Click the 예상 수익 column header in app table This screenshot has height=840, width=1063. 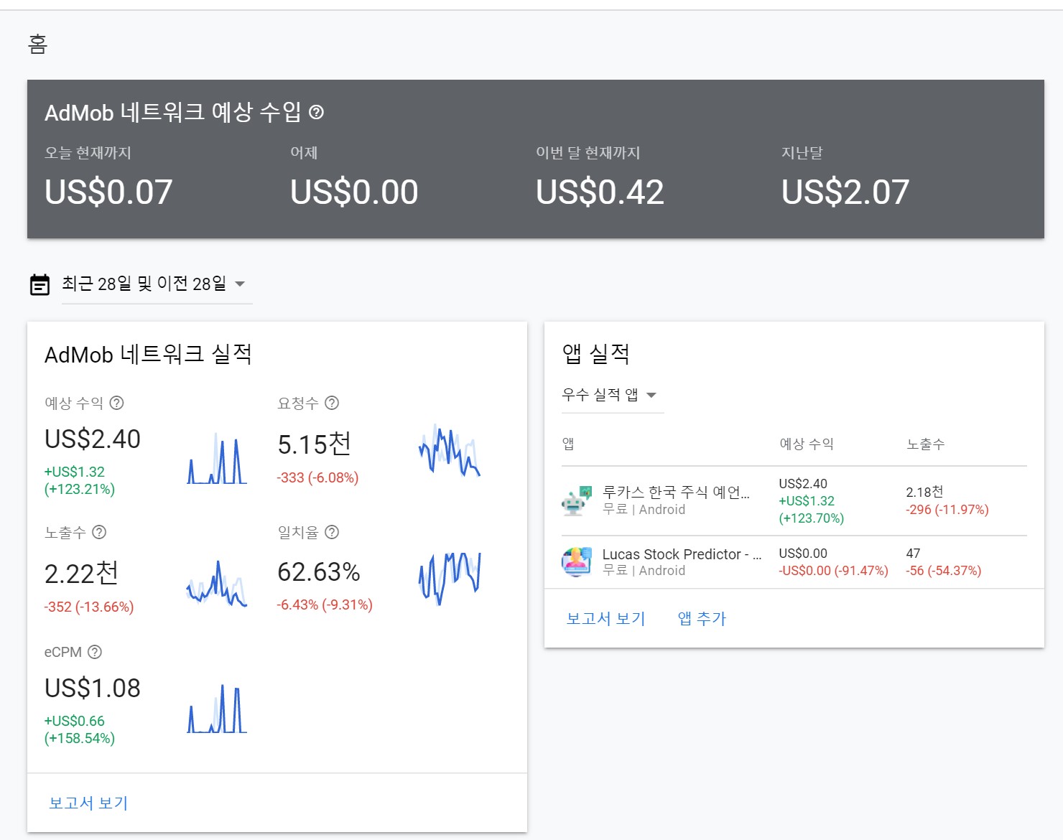click(807, 444)
